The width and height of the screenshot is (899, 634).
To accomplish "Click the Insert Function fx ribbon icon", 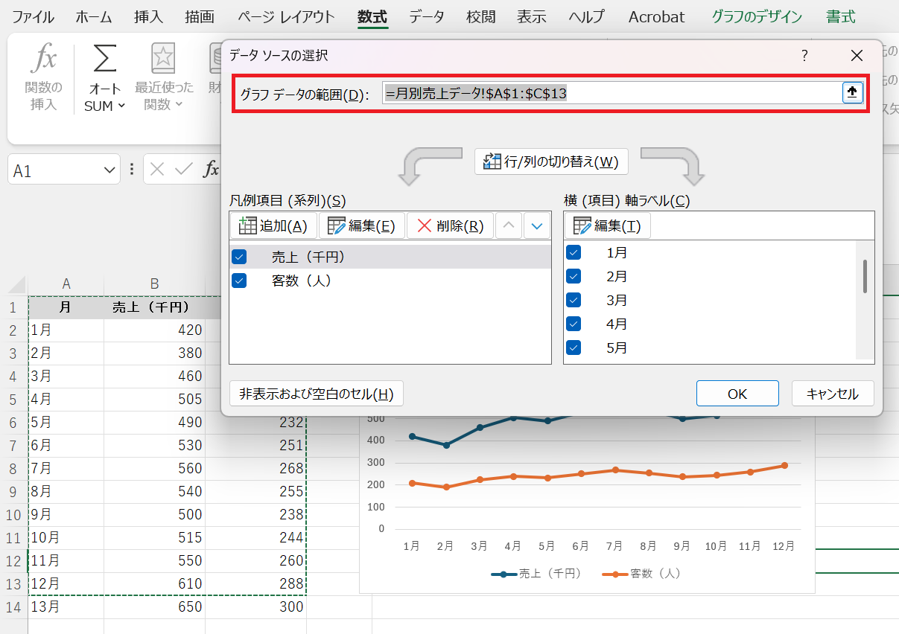I will pos(43,59).
